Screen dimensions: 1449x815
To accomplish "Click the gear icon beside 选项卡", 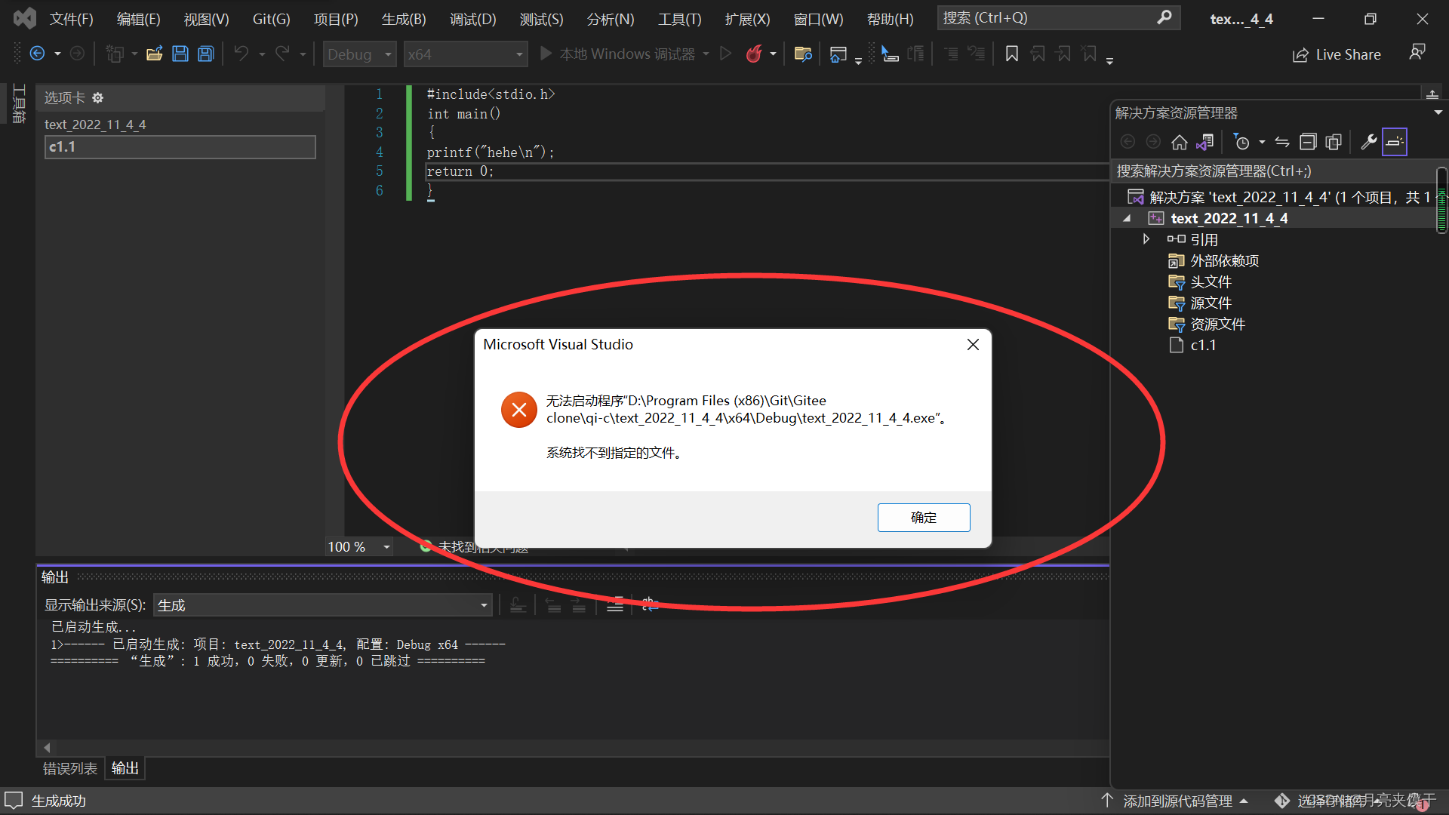I will [x=98, y=98].
